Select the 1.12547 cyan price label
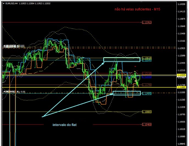 click(x=147, y=60)
